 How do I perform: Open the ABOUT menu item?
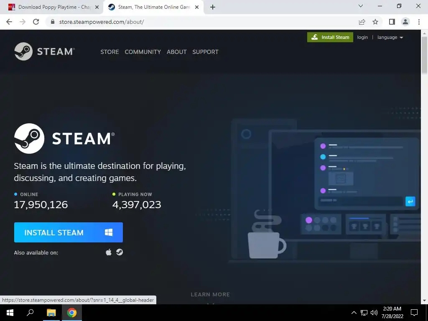tap(177, 52)
